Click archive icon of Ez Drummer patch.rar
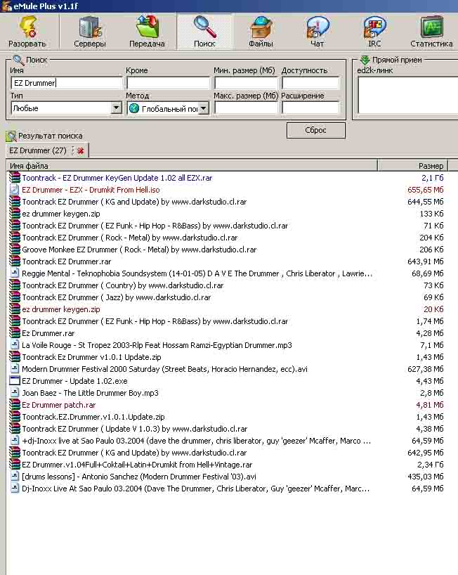Image resolution: width=458 pixels, height=575 pixels. point(15,405)
